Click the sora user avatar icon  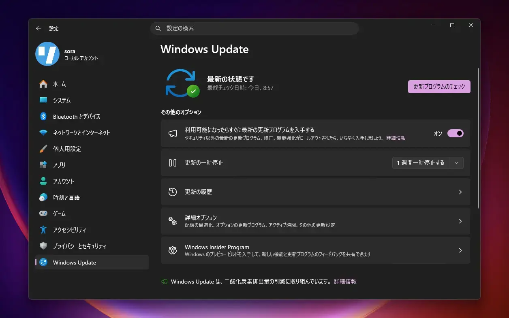point(47,54)
